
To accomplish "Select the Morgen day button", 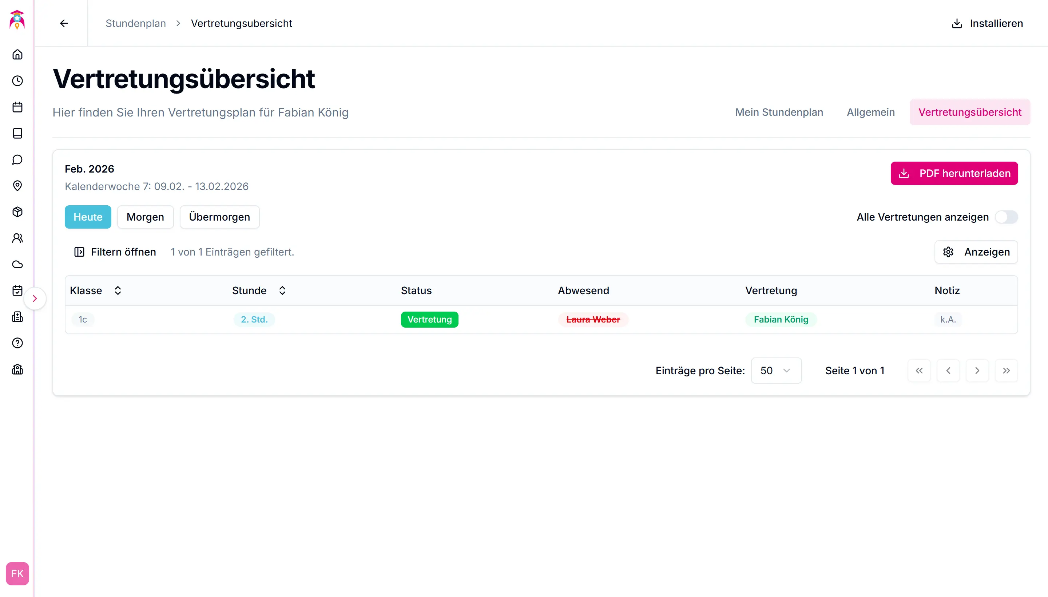I will tap(145, 217).
